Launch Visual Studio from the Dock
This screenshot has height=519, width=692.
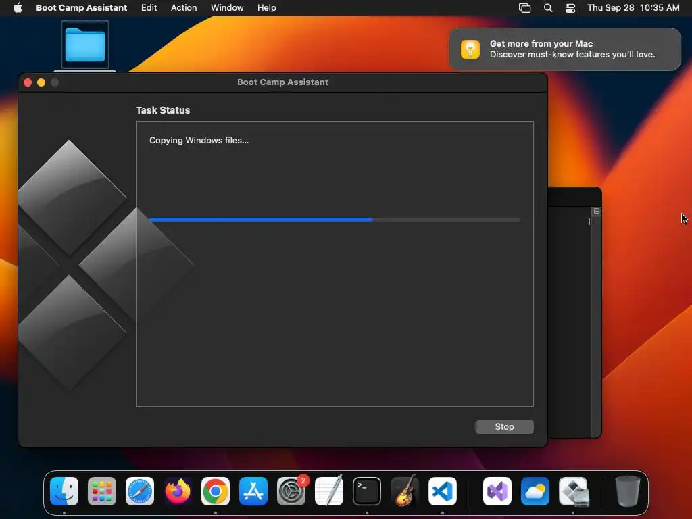pyautogui.click(x=497, y=491)
